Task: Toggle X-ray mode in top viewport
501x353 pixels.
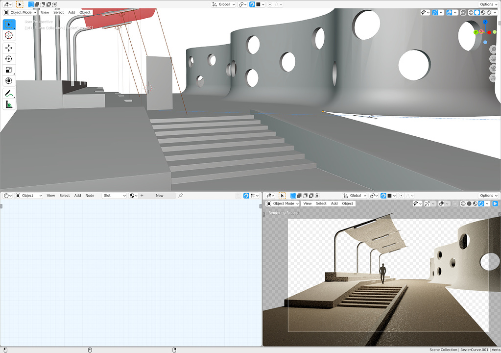Action: 463,12
